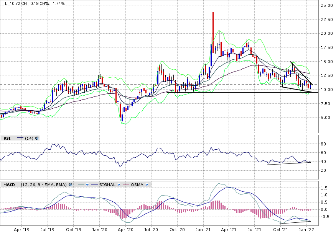Open RSI indicator settings icon
This screenshot has width=336, height=235.
pyautogui.click(x=37, y=139)
